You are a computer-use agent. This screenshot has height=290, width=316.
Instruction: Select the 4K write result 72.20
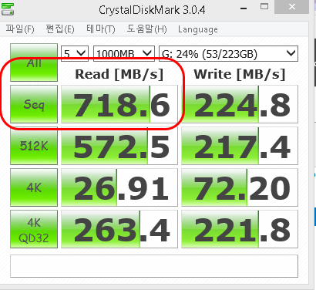(240, 187)
